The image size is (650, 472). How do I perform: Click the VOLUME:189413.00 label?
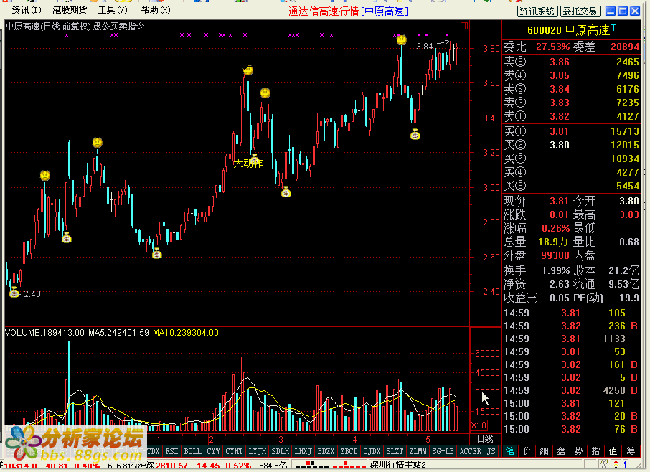(x=44, y=333)
